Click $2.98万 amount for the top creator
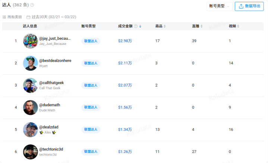The width and height of the screenshot is (268, 163). click(125, 41)
